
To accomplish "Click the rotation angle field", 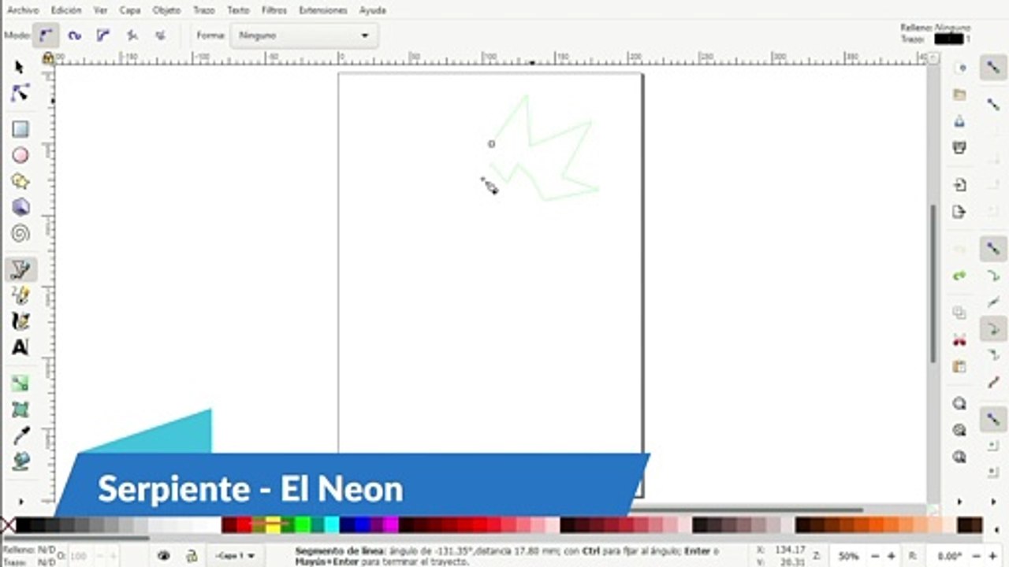I will 950,556.
